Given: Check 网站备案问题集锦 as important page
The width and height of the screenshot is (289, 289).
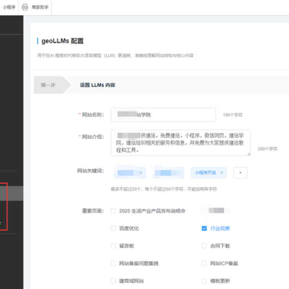Looking at the screenshot, I should [114, 263].
